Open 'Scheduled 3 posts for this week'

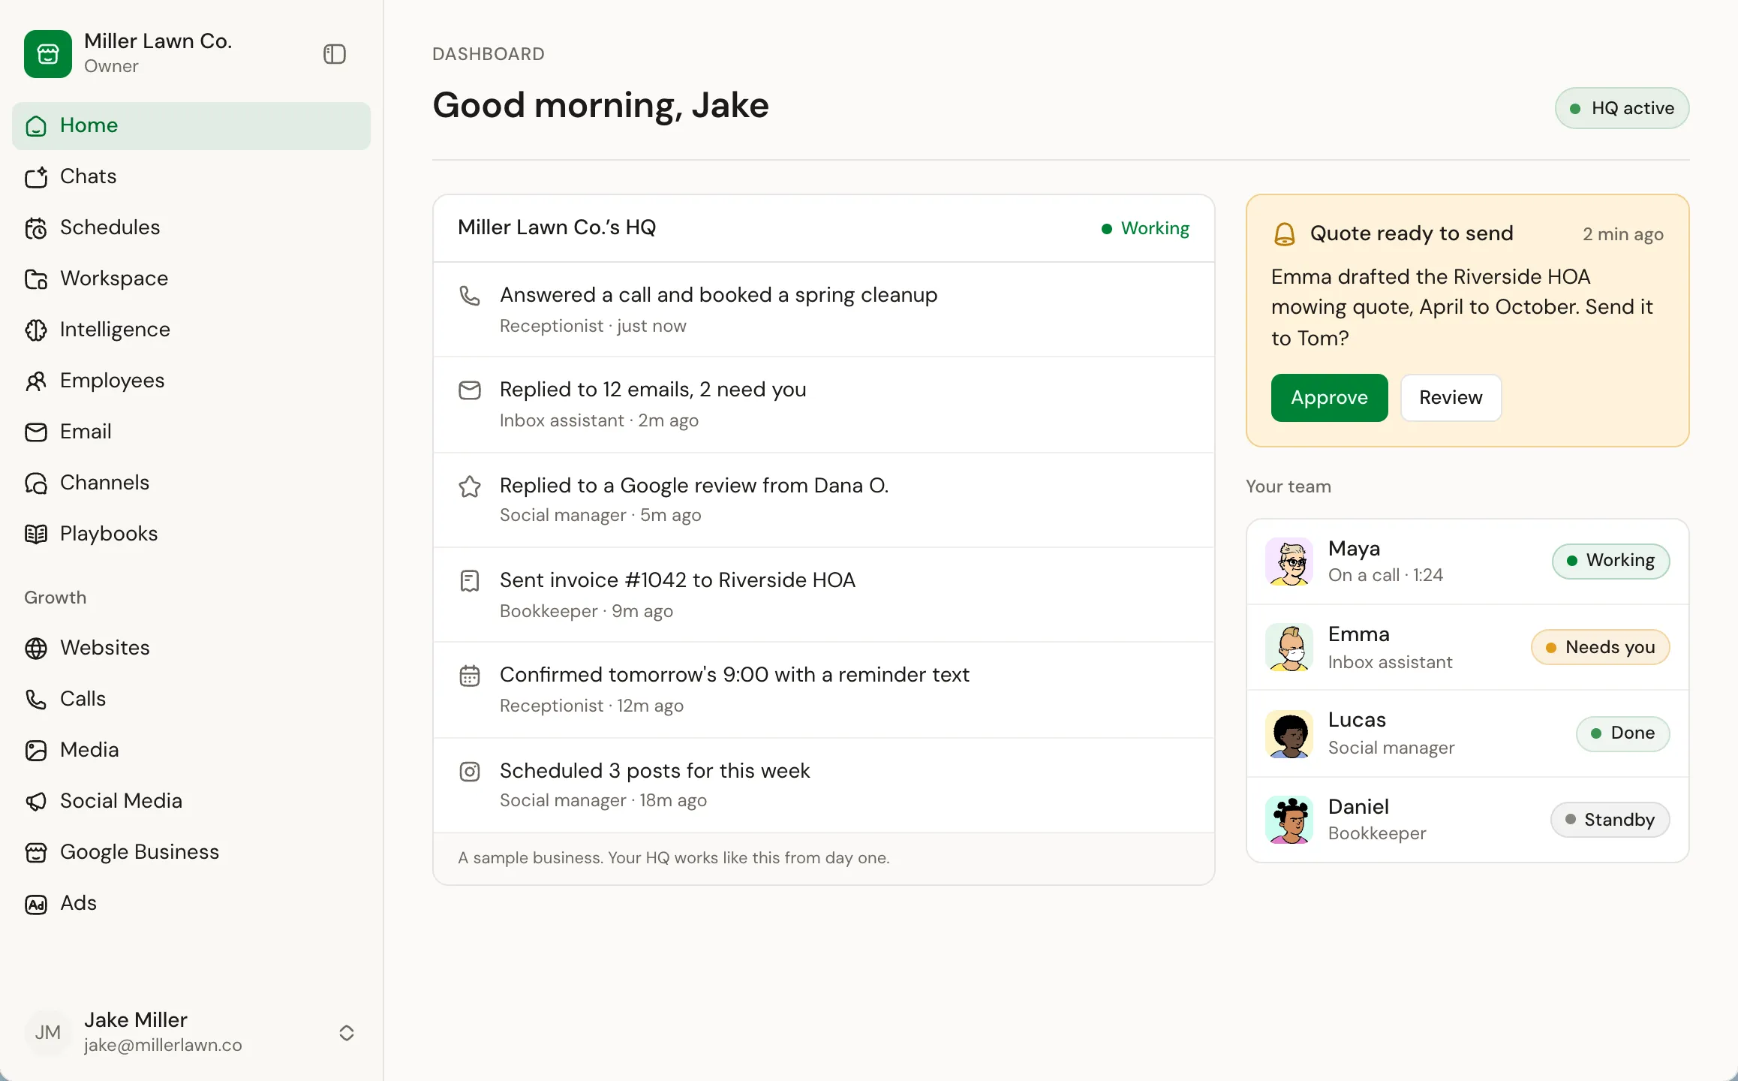(x=823, y=785)
